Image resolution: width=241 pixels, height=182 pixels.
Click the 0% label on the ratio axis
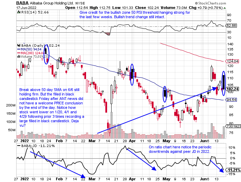(232, 158)
